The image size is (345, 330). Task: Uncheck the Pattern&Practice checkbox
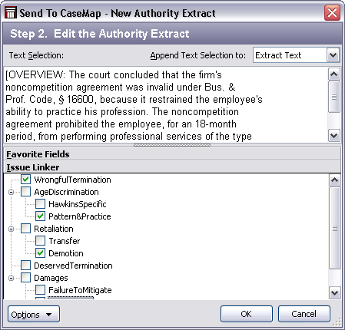click(40, 216)
